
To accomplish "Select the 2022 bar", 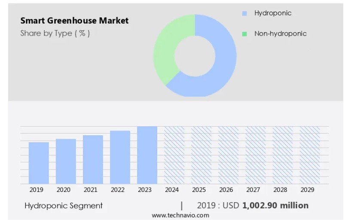I will click(x=120, y=157).
